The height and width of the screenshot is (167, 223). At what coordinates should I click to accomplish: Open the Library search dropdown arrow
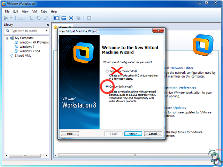pyautogui.click(x=46, y=31)
